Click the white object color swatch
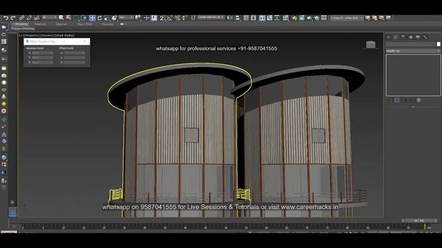The width and height of the screenshot is (442, 248). pos(439,44)
